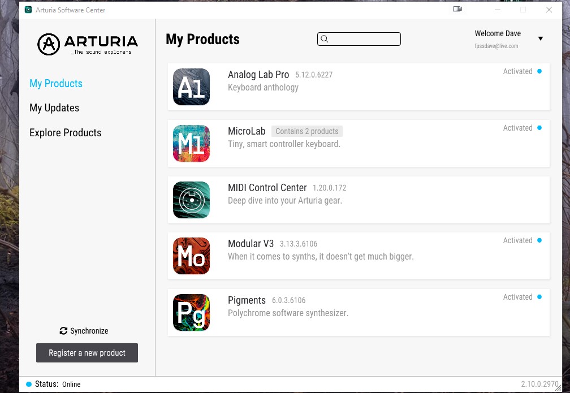
Task: Click the magnifier icon in search box
Action: click(x=325, y=39)
